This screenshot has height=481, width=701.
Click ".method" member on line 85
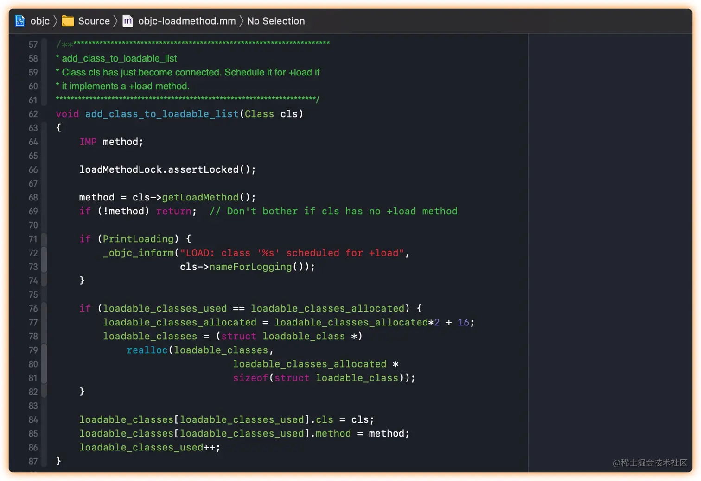pos(331,433)
